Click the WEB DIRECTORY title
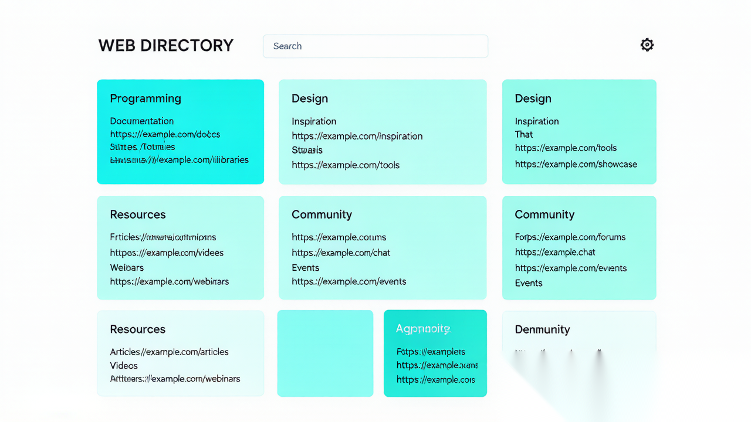 tap(166, 46)
